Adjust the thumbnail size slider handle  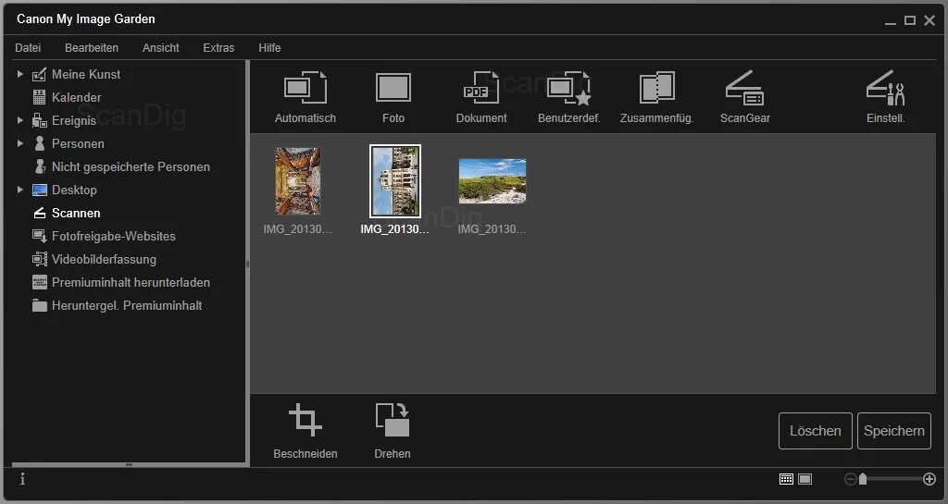[863, 479]
